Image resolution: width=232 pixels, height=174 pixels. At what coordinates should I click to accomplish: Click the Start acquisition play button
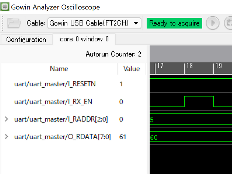(213, 23)
